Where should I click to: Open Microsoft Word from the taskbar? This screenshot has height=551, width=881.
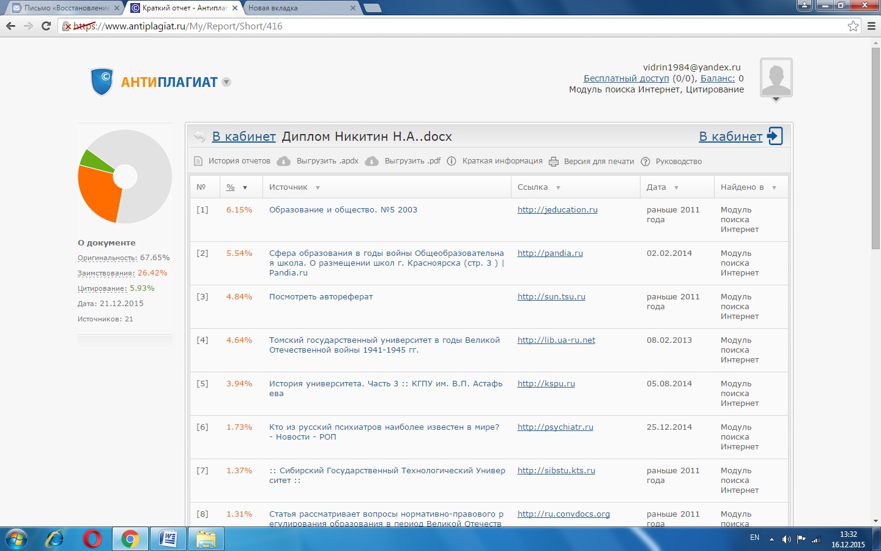168,539
